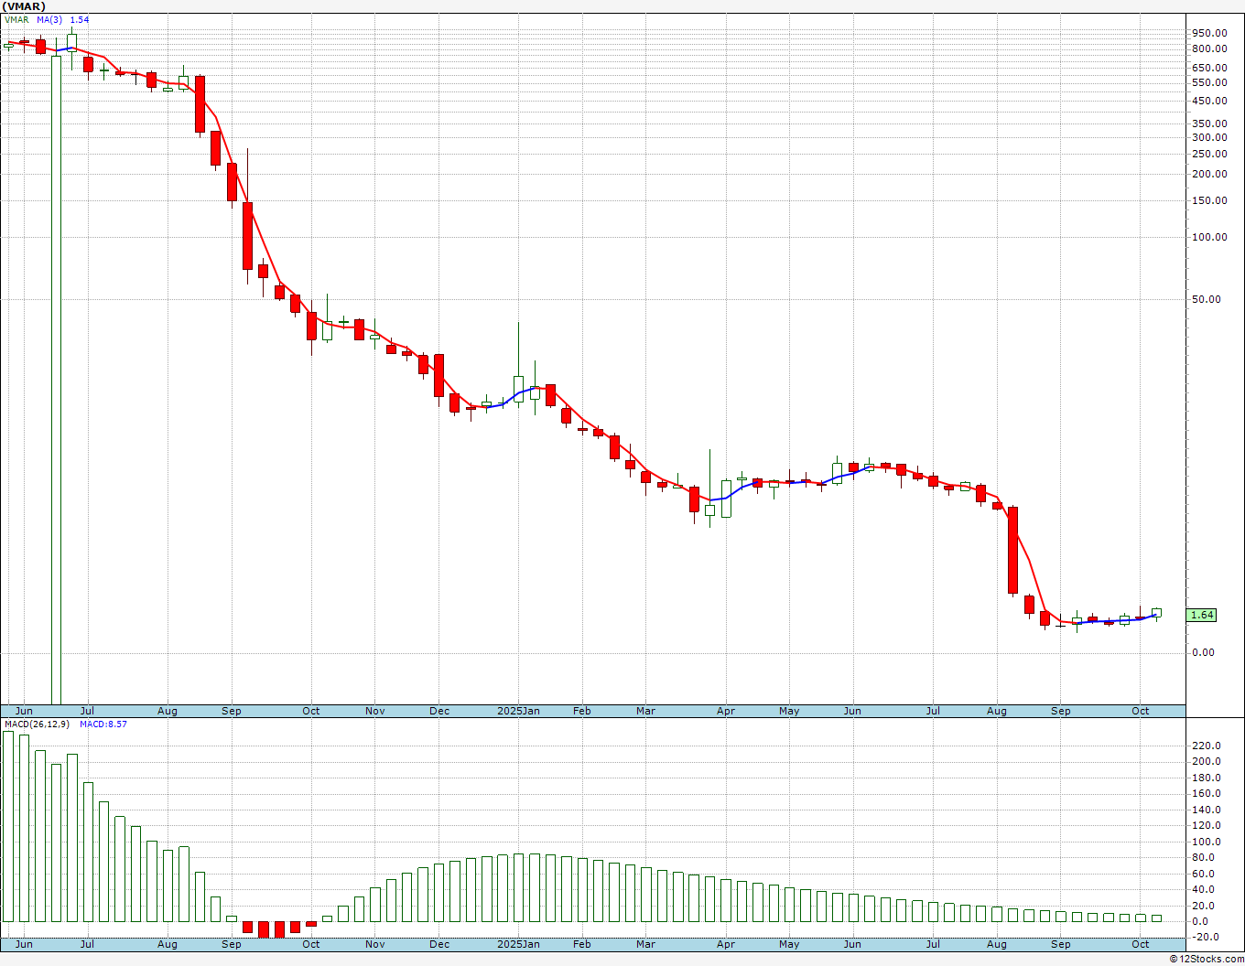Click the 150.00 price axis label
The image size is (1245, 966).
point(1208,200)
